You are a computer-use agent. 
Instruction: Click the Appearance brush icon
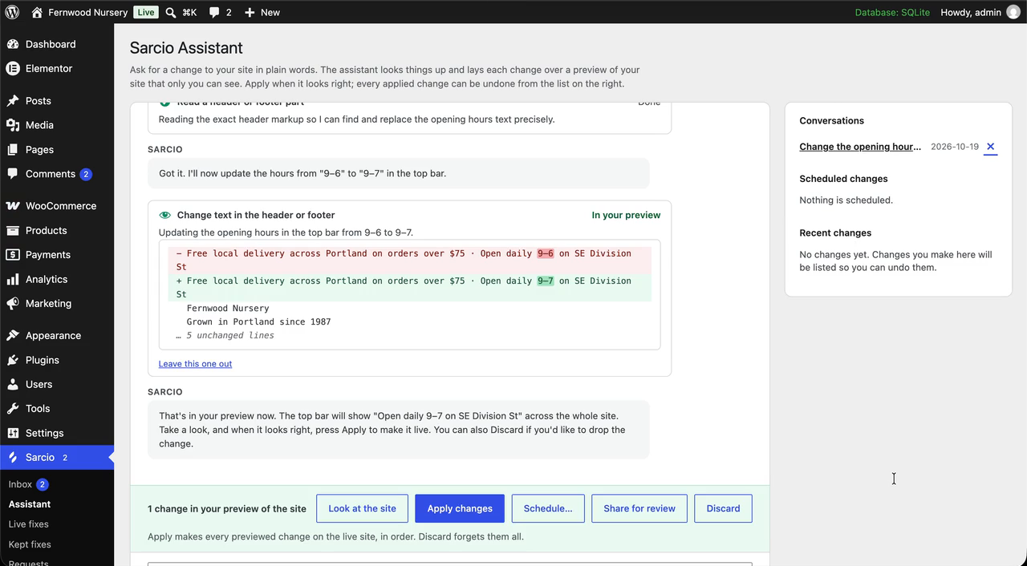click(13, 335)
